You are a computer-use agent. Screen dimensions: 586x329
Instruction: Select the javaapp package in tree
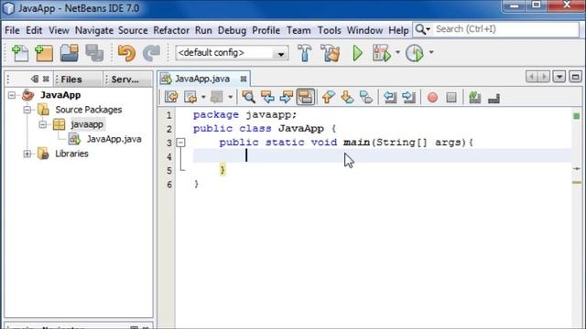coord(87,124)
